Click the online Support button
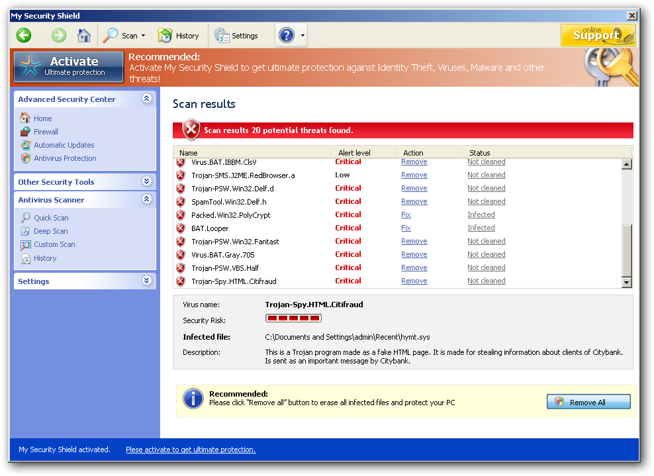654x476 pixels. tap(598, 35)
